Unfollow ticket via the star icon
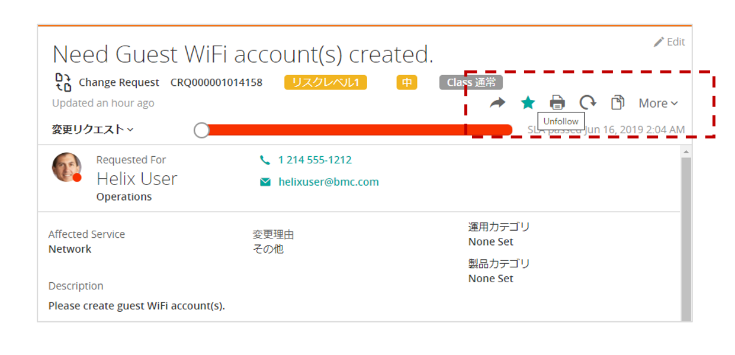This screenshot has height=355, width=735. click(x=528, y=103)
